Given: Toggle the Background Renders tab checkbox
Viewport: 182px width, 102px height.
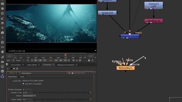Looking at the screenshot, I should click(76, 65).
